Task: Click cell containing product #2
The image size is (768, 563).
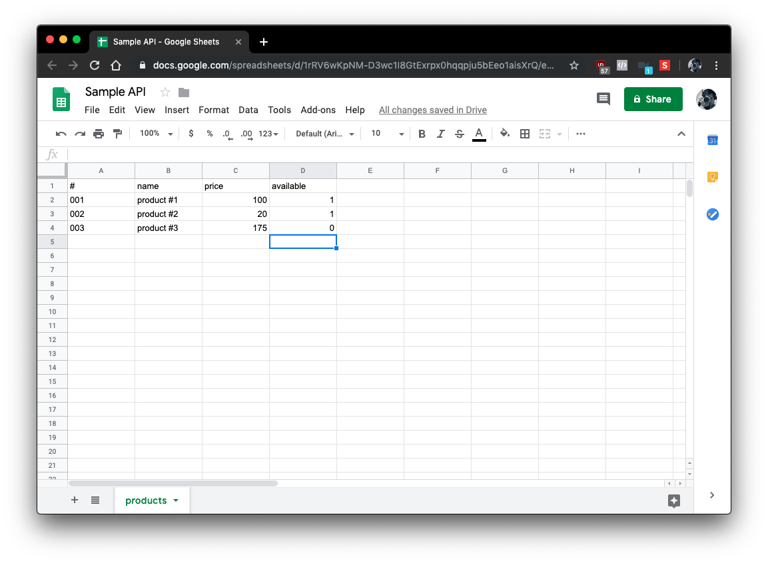Action: coord(168,214)
